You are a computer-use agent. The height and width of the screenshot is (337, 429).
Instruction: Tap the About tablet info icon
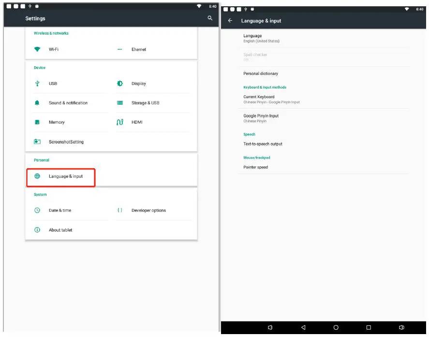pos(37,230)
